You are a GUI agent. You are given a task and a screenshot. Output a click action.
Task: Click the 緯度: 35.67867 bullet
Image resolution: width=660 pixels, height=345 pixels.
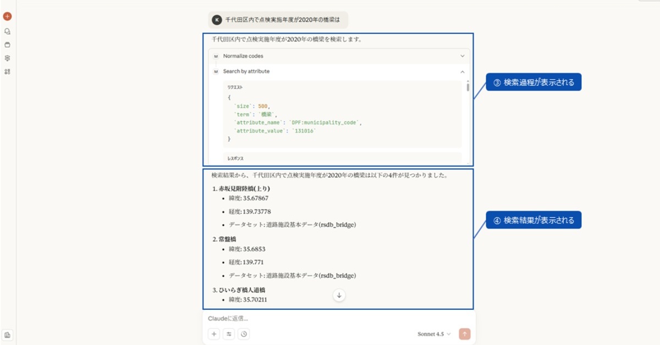(x=249, y=198)
